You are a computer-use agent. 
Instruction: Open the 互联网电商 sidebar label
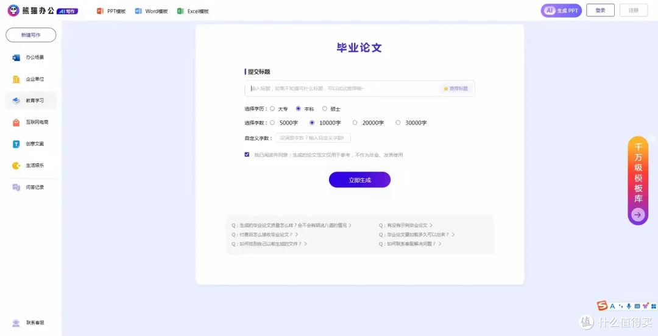(x=37, y=122)
